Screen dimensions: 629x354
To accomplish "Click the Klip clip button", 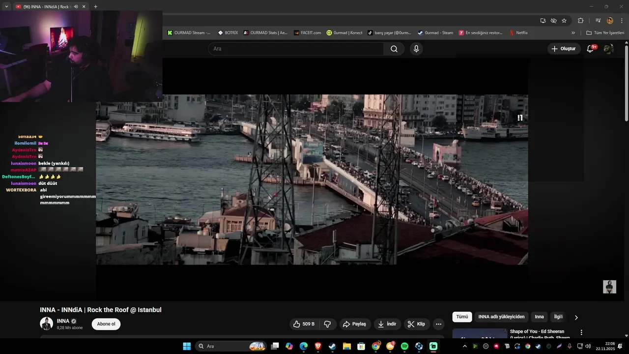I will tap(416, 324).
